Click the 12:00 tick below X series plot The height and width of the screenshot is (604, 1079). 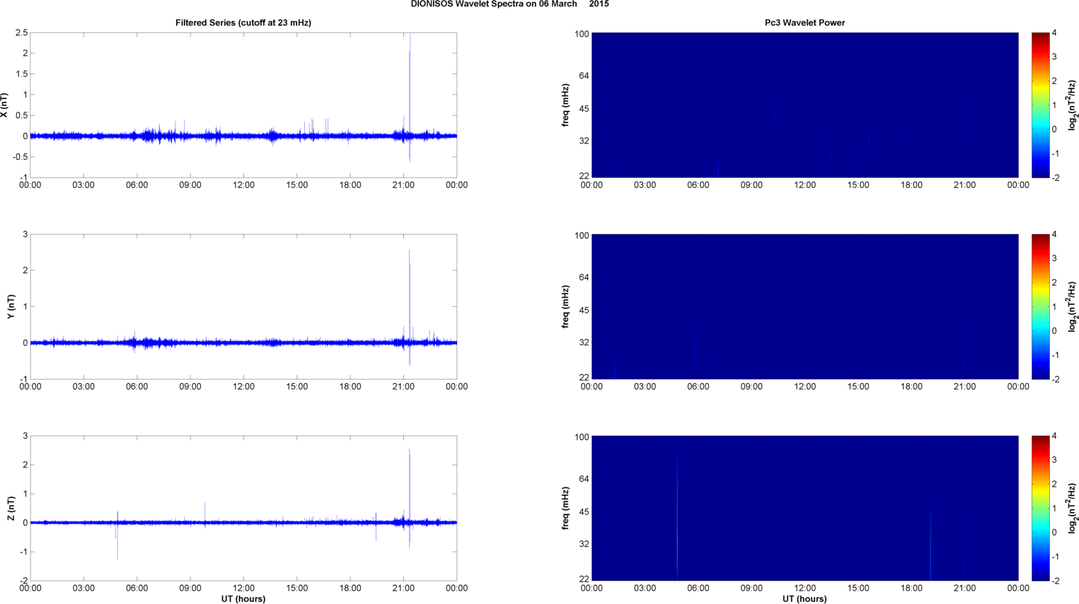point(243,185)
